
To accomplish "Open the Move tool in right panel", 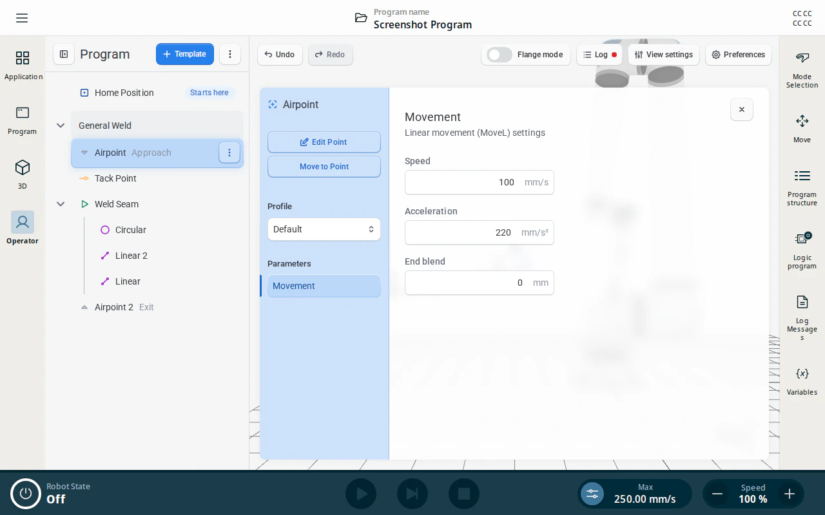I will (802, 129).
